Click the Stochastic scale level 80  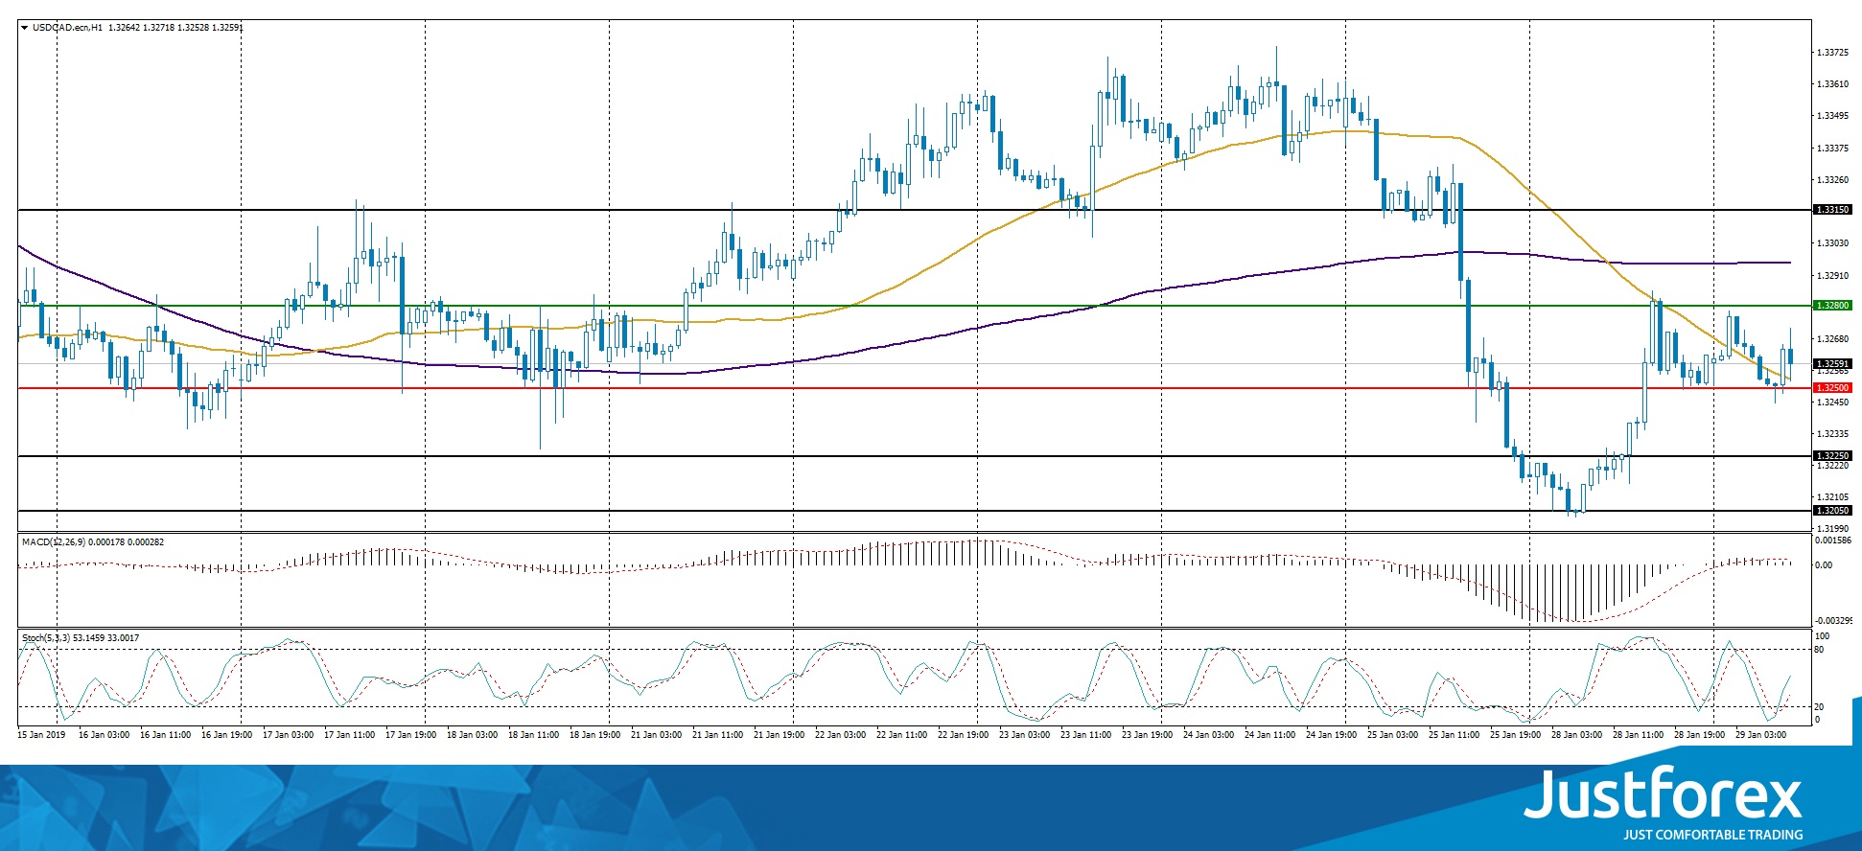click(1820, 650)
